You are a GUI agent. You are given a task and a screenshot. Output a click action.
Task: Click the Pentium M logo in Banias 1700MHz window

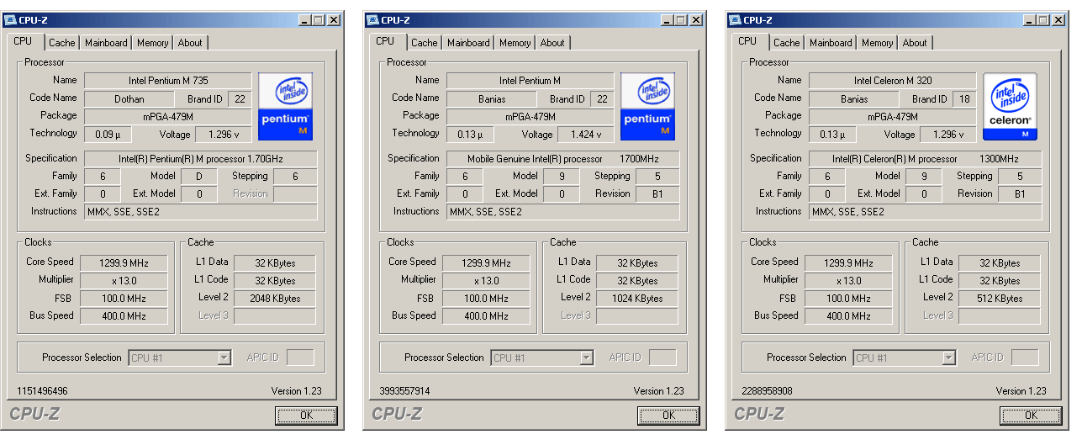(x=648, y=106)
